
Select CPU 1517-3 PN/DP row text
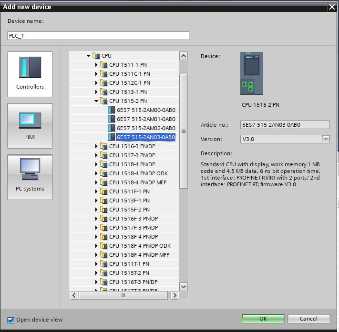click(x=132, y=156)
